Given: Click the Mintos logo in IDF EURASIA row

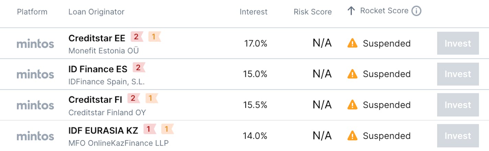Looking at the screenshot, I should (x=35, y=136).
